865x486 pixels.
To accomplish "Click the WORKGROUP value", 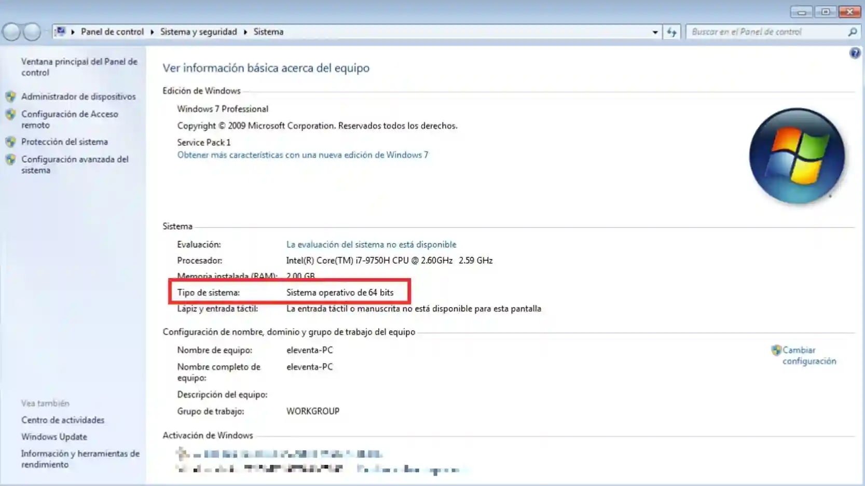I will pos(313,411).
